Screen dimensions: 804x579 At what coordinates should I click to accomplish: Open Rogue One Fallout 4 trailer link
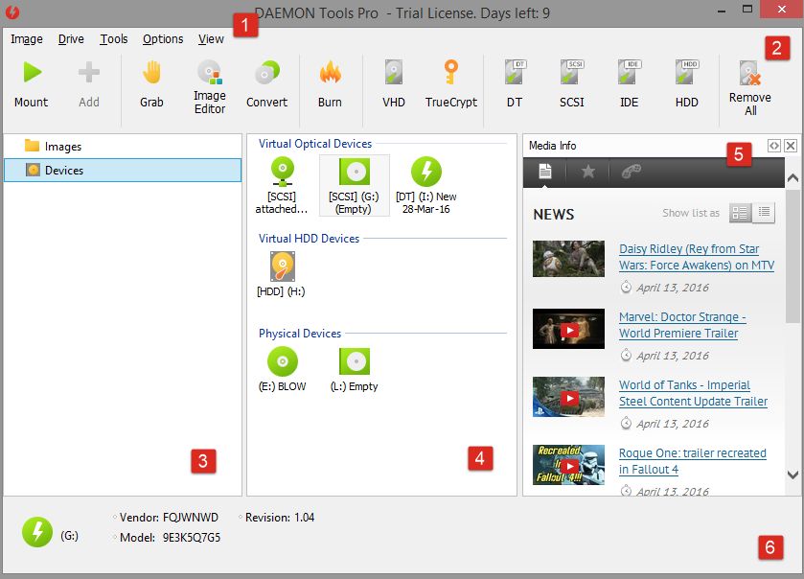[692, 461]
